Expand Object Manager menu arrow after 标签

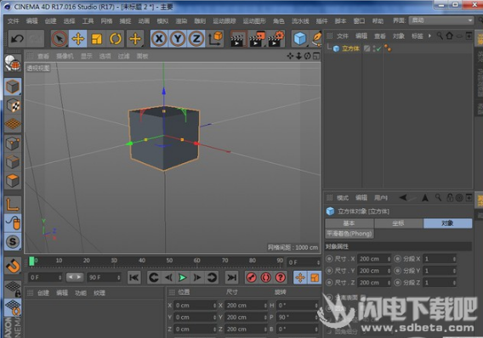pos(429,36)
